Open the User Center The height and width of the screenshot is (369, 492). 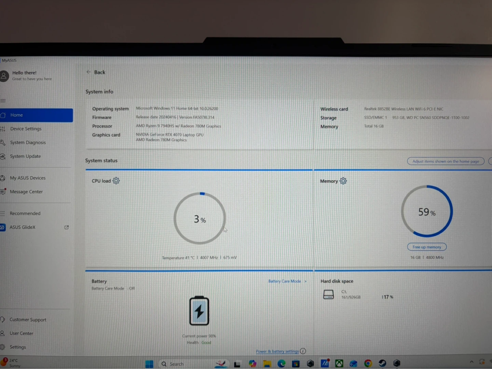21,333
